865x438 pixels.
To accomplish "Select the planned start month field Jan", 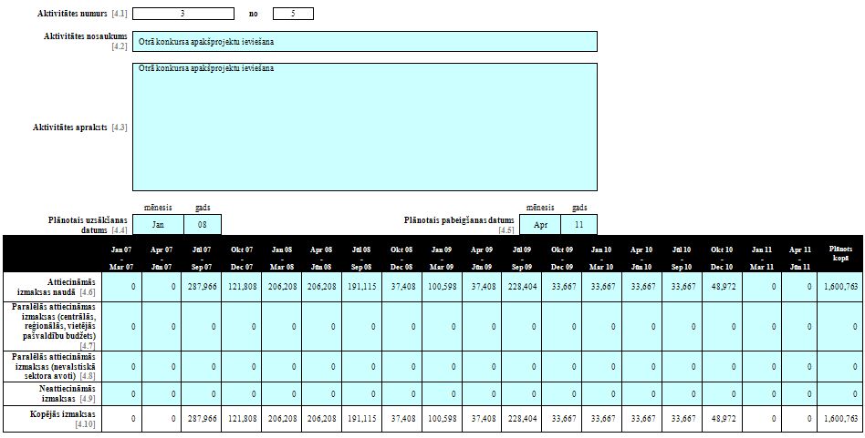I will pos(158,225).
